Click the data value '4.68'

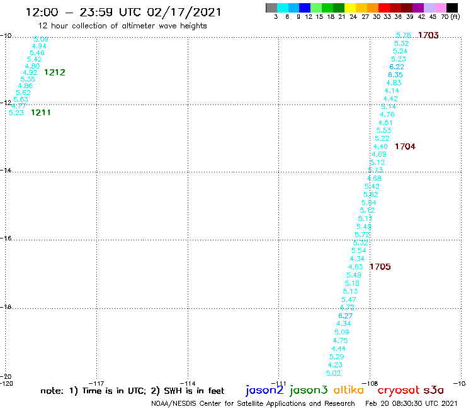click(374, 178)
